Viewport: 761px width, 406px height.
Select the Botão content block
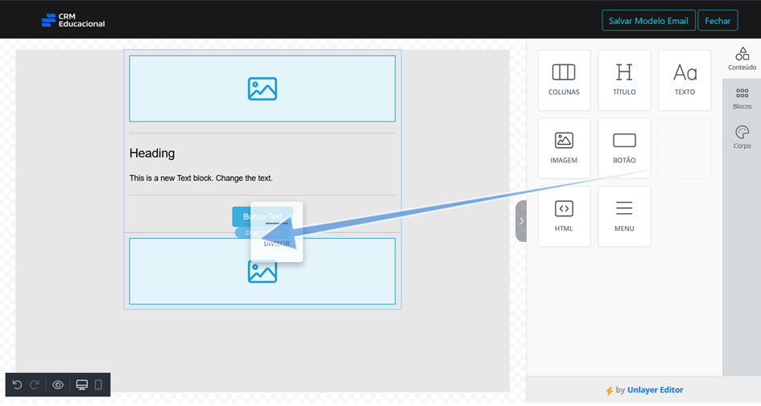coord(624,148)
